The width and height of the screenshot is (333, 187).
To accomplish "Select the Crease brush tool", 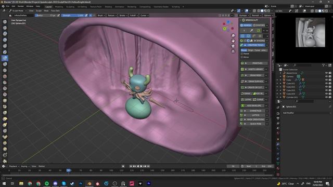I will 5,70.
